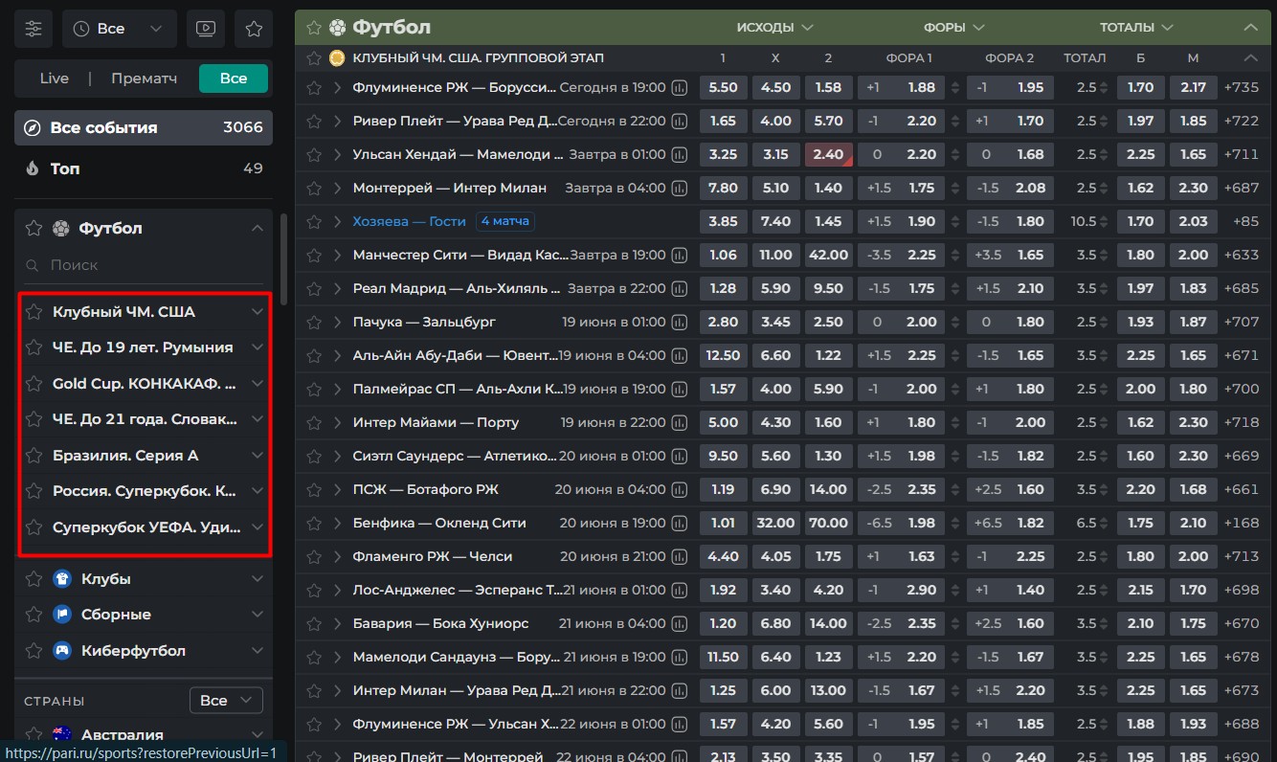Click 42.00 odds in Манчестер Сити row
The width and height of the screenshot is (1277, 762).
(828, 255)
